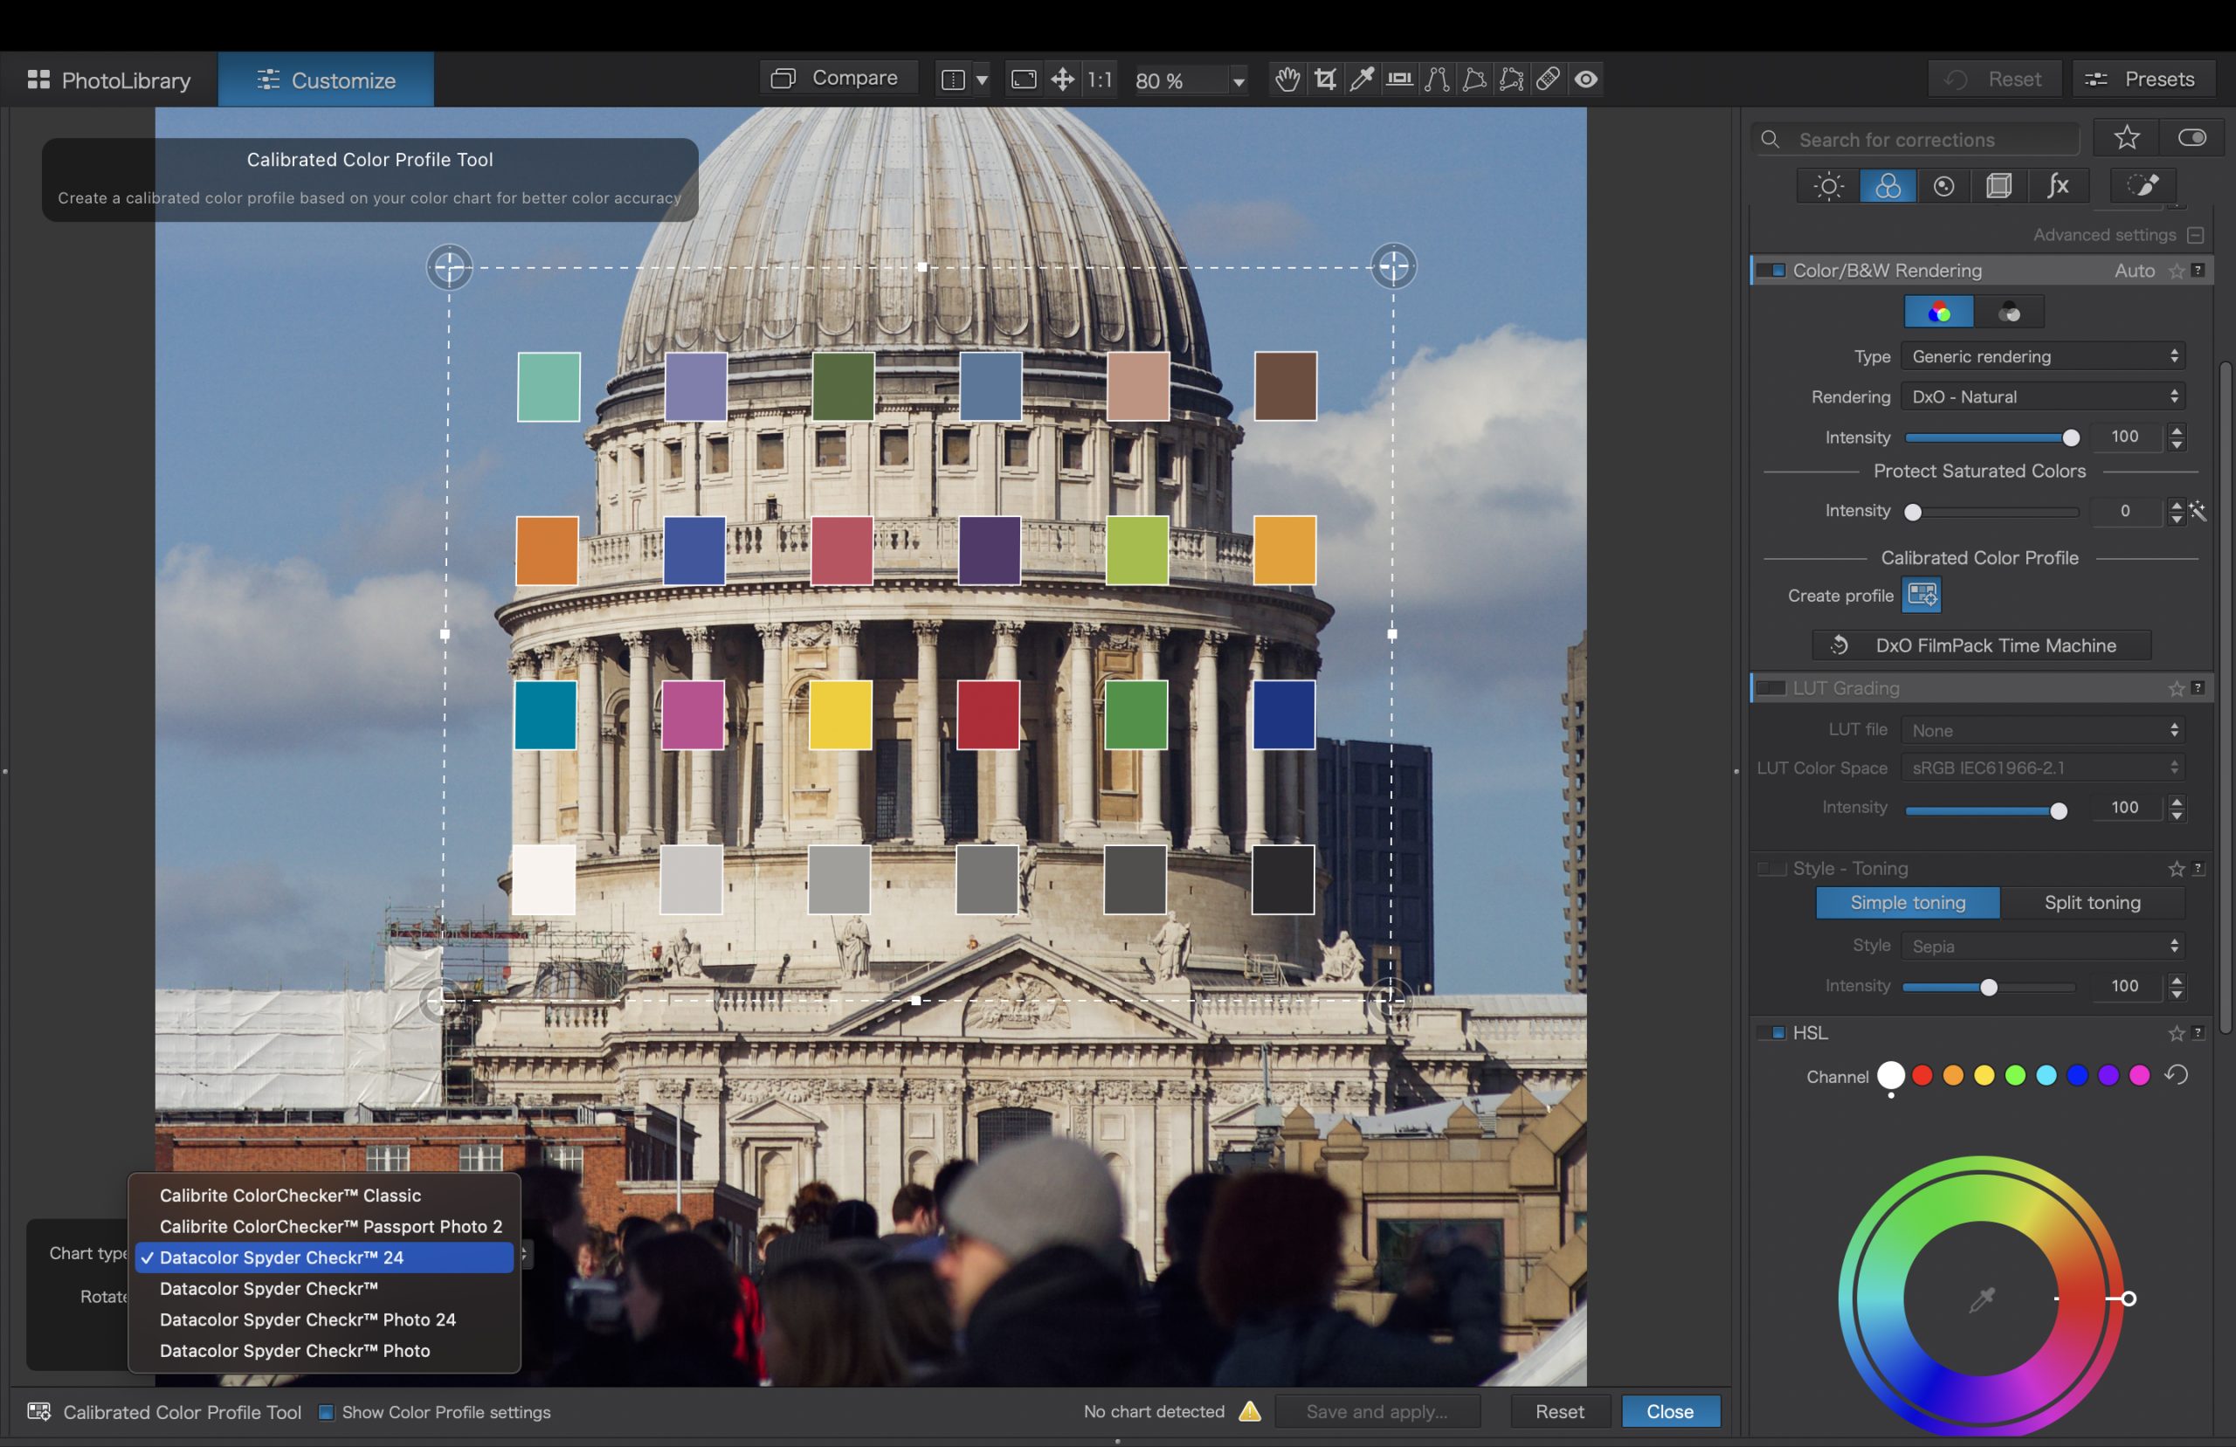The height and width of the screenshot is (1447, 2236).
Task: Select the Color picker eyedropper icon
Action: [x=1982, y=1299]
